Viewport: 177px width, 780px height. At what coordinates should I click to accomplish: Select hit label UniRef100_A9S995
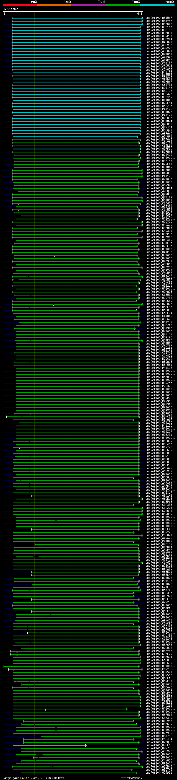point(159,58)
